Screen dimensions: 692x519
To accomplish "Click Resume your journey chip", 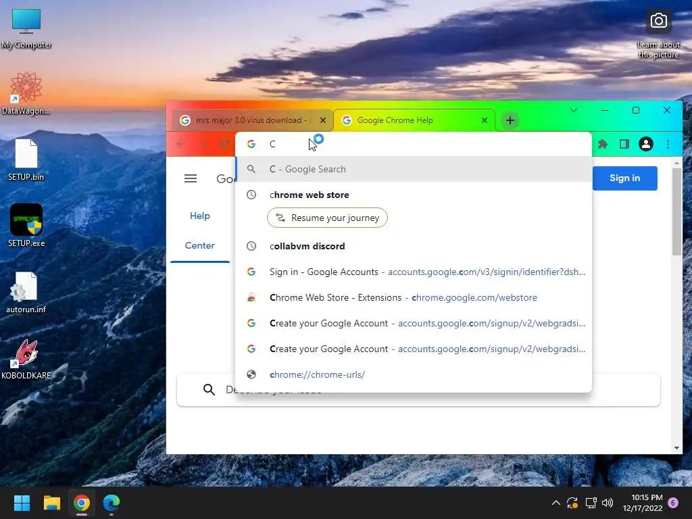I will (327, 218).
